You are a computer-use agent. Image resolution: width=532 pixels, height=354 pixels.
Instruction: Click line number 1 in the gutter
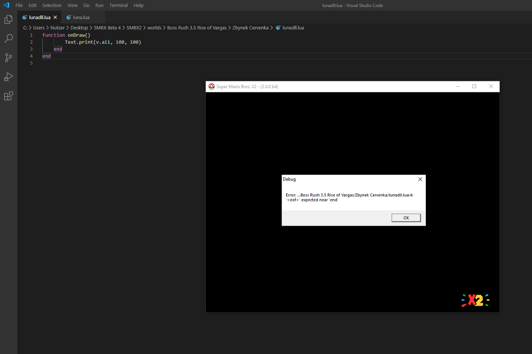[31, 35]
